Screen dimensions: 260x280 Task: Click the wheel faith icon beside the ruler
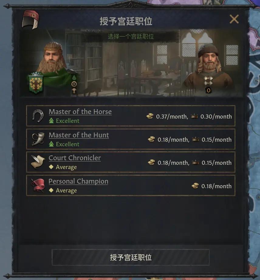point(74,84)
